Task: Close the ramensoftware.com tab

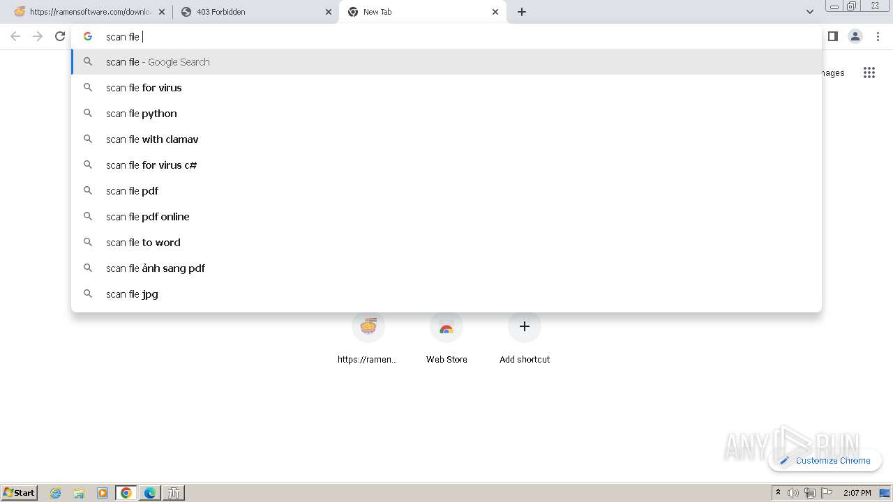Action: [x=163, y=12]
